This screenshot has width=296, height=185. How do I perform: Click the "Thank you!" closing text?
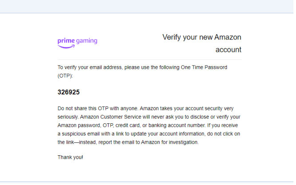(70, 157)
